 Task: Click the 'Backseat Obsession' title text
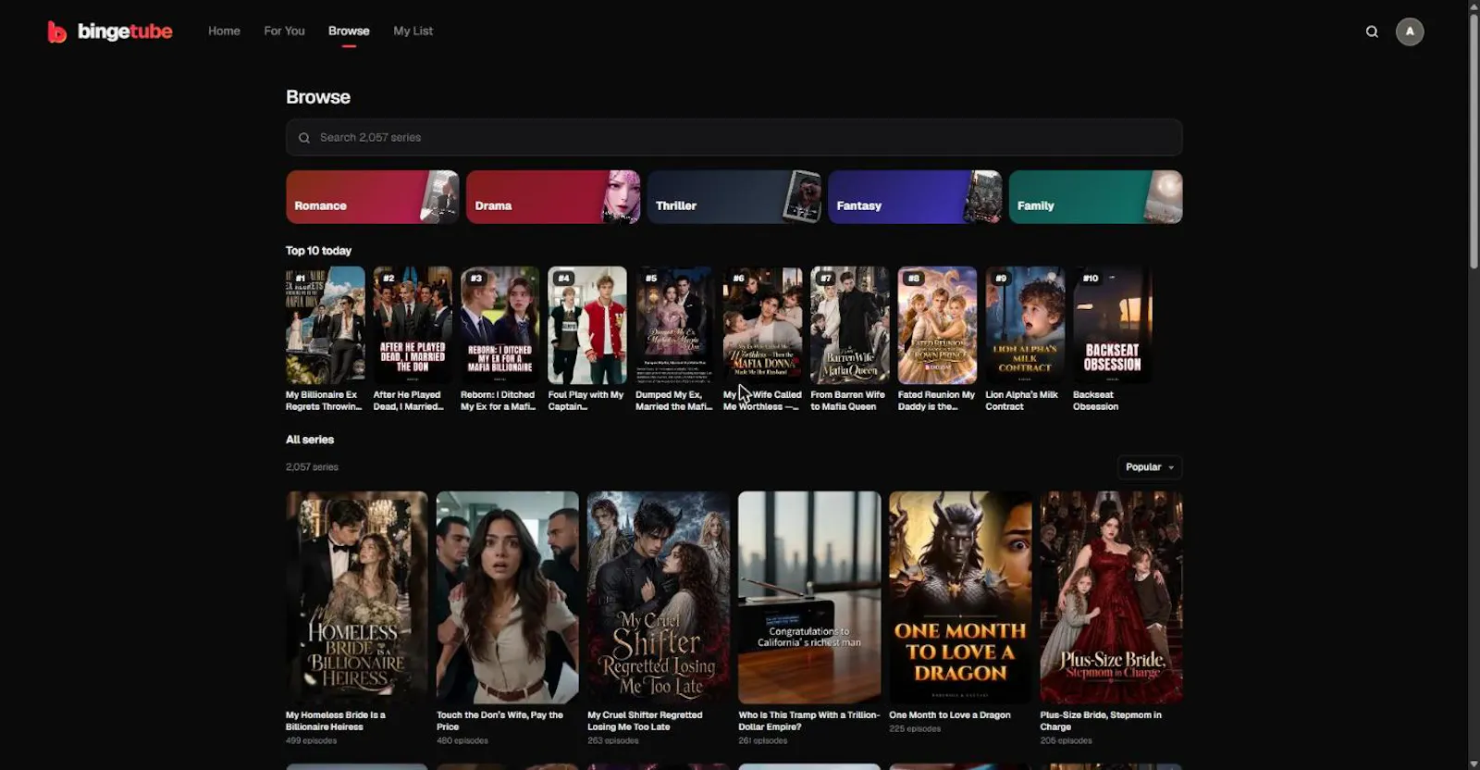pos(1096,401)
